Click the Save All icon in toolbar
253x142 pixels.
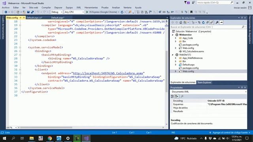[32, 12]
